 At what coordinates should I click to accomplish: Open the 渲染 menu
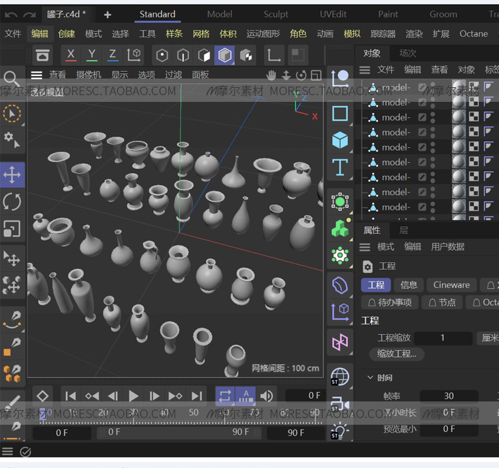click(414, 34)
